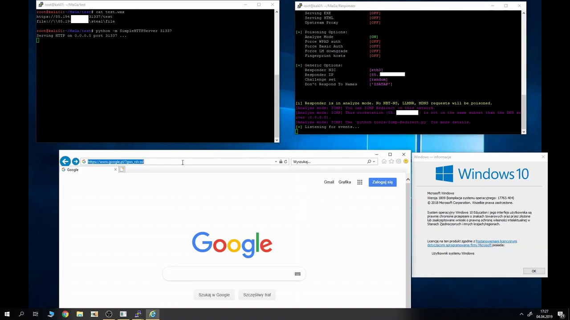
Task: Open the address bar autocomplete dropdown arrow
Action: tap(276, 162)
